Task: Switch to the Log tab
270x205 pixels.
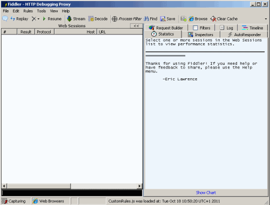Action: (x=226, y=28)
